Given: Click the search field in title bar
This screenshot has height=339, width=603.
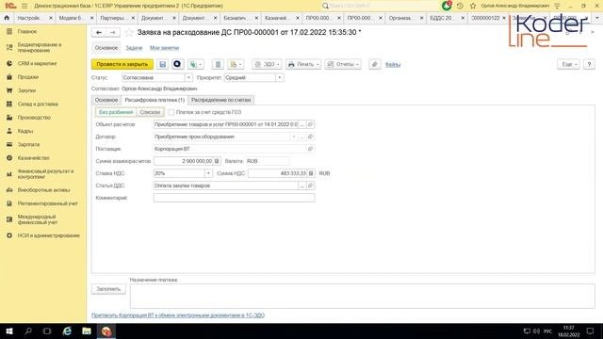Looking at the screenshot, I should [x=381, y=6].
